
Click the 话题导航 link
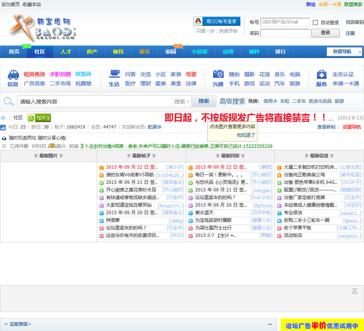352,127
